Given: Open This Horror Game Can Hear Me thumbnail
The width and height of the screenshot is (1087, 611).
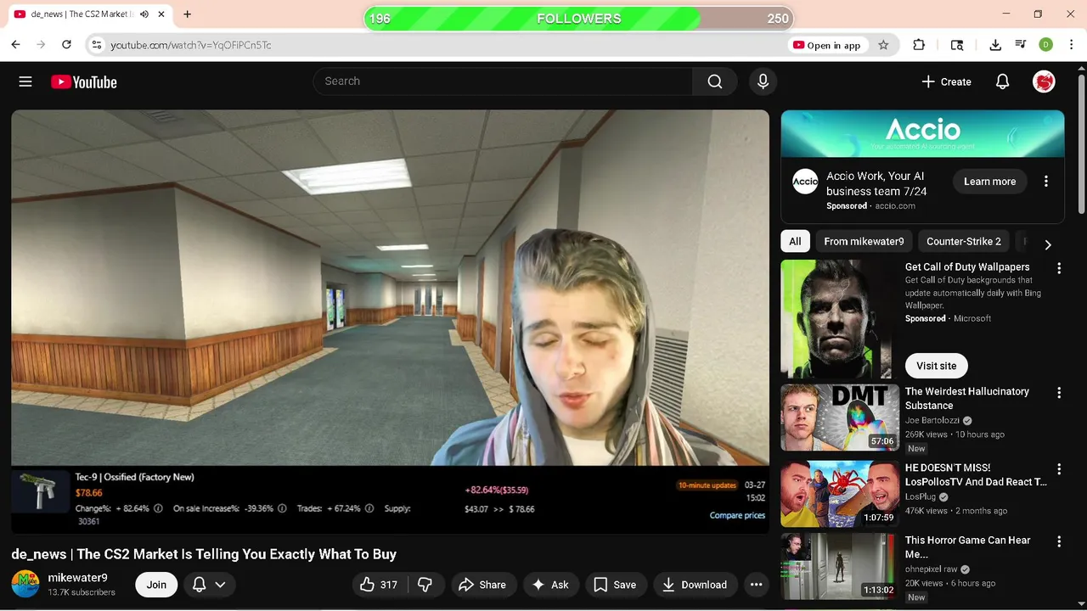Looking at the screenshot, I should 840,566.
